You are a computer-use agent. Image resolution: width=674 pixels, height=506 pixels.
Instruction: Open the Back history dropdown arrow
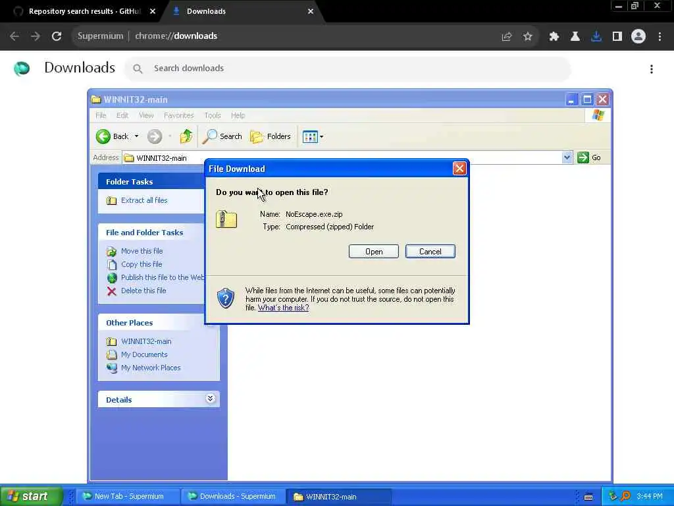(x=137, y=136)
